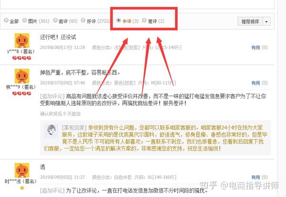Click the 推荐排序 sort button
The width and height of the screenshot is (286, 197).
click(x=250, y=21)
